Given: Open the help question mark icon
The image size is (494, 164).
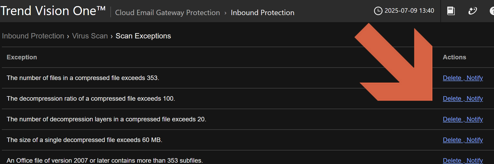Looking at the screenshot, I should [492, 11].
